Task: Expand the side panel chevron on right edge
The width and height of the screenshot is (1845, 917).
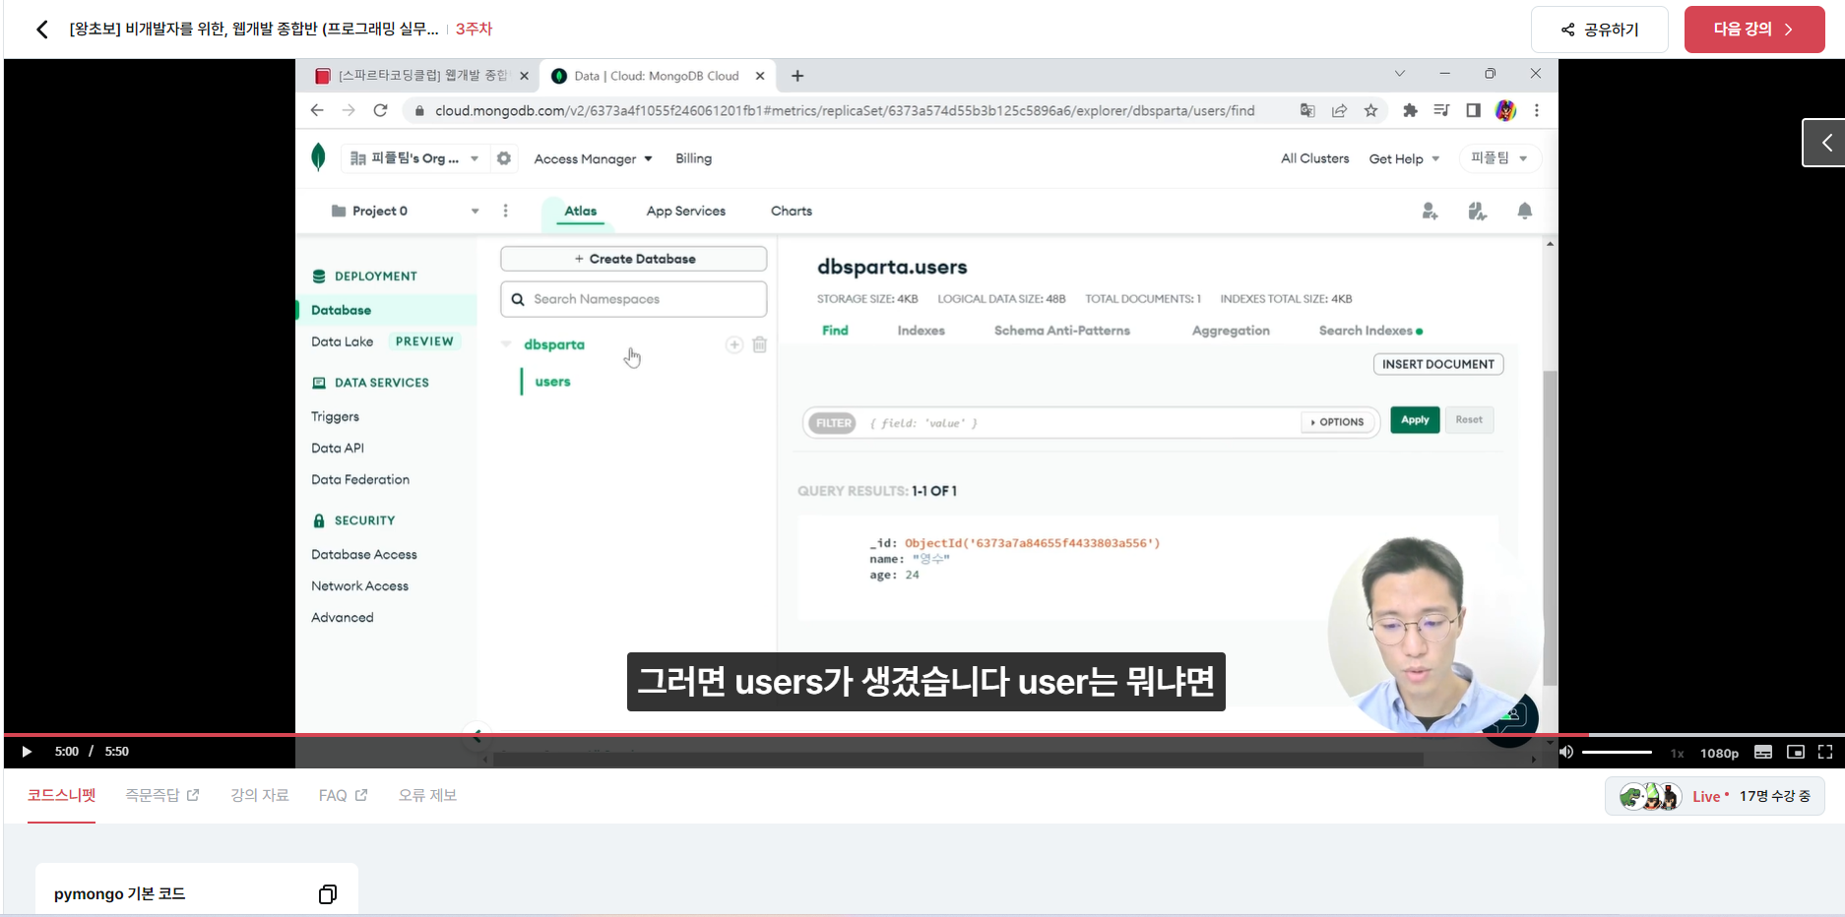Action: coord(1824,143)
